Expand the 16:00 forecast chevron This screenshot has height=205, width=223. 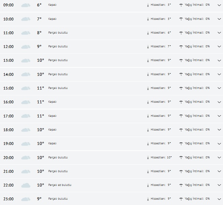219,102
